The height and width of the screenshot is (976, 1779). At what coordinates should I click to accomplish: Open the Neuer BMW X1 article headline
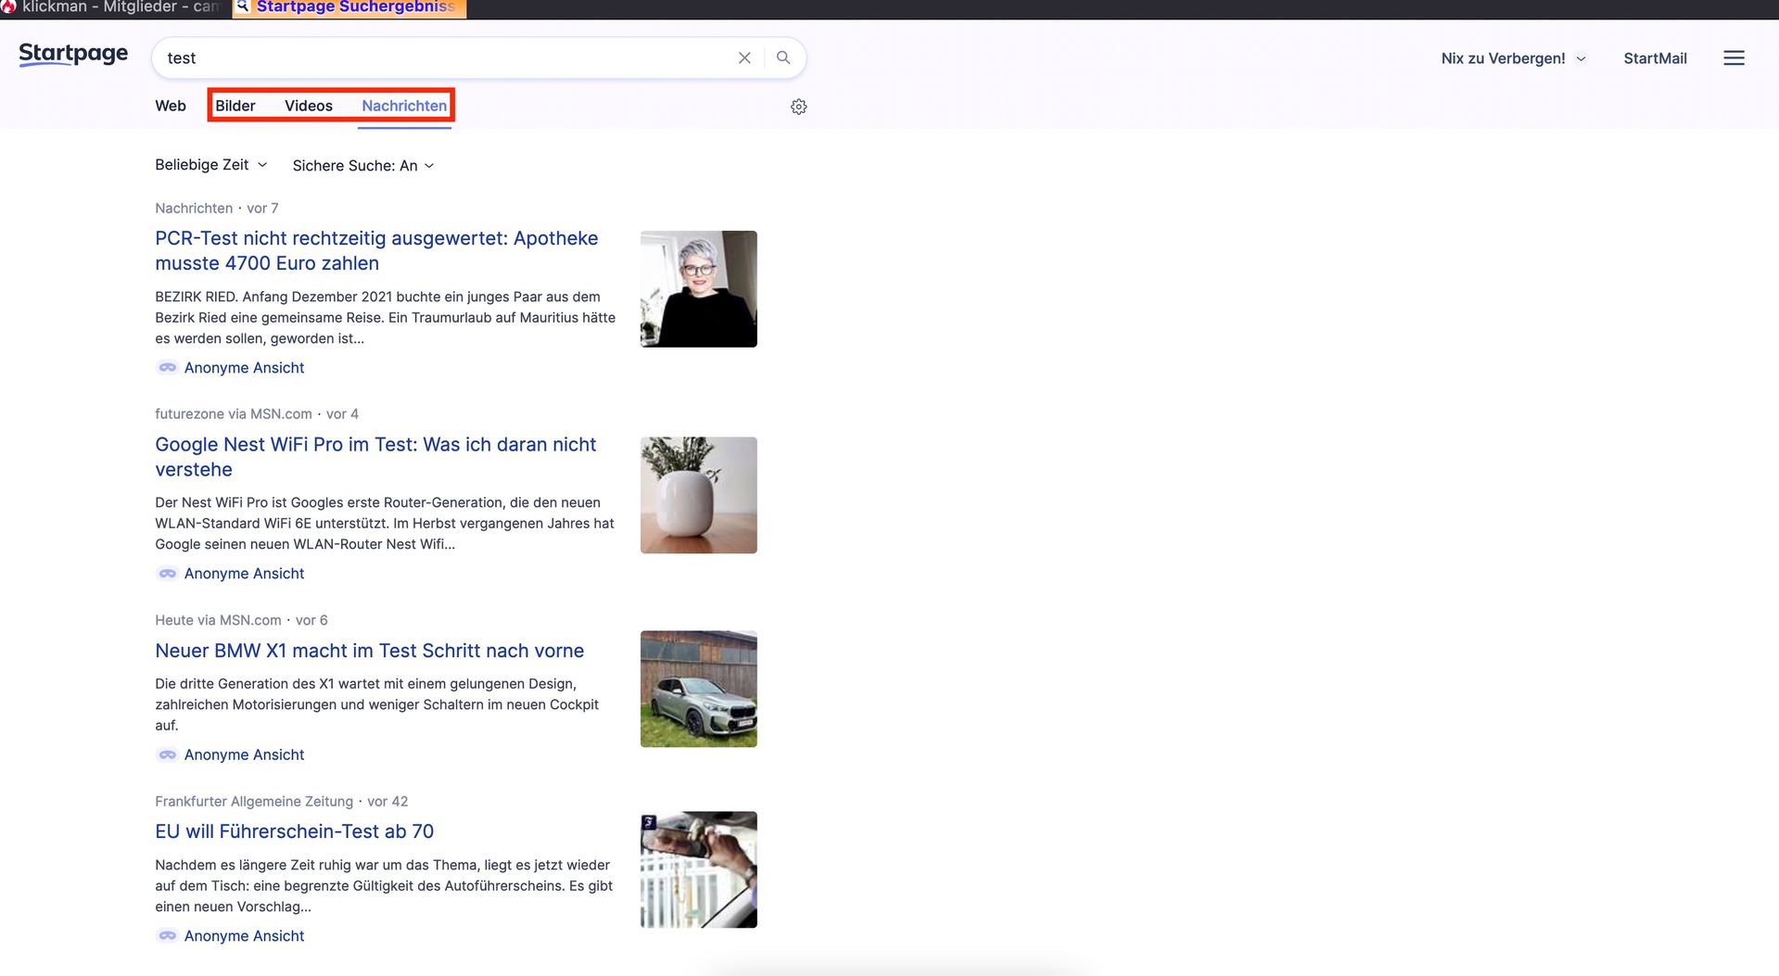[369, 651]
